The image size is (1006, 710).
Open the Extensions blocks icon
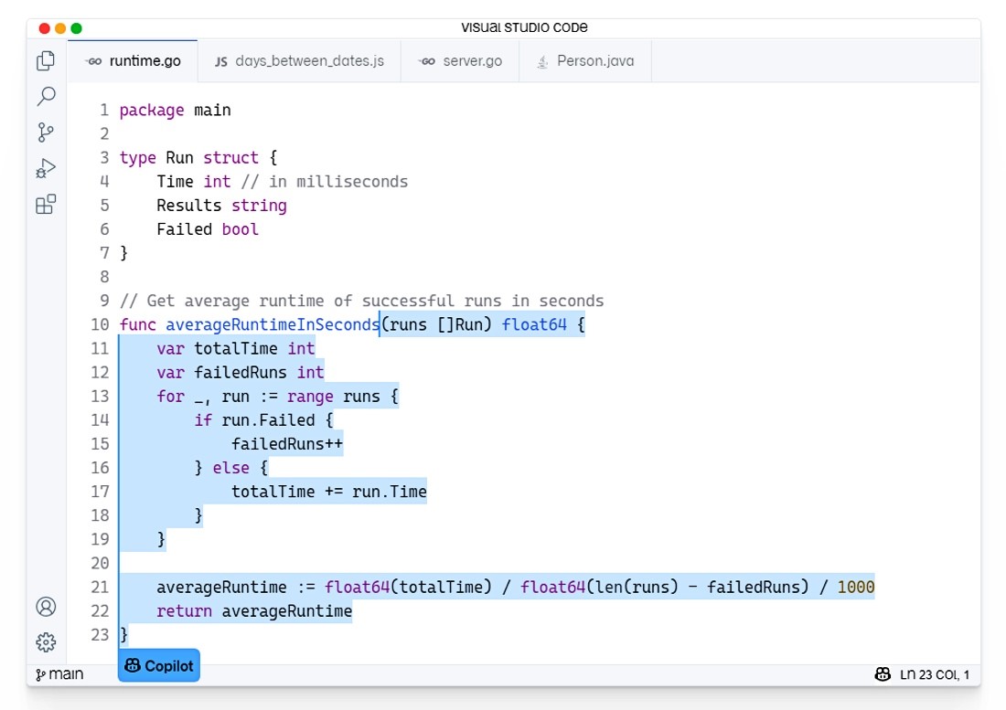pos(46,205)
